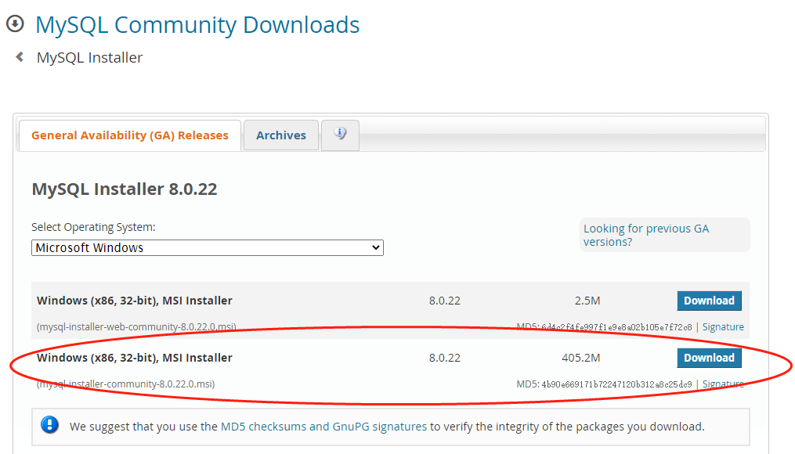Viewport: 795px width, 454px height.
Task: Switch to the Archives tab
Action: pyautogui.click(x=281, y=135)
